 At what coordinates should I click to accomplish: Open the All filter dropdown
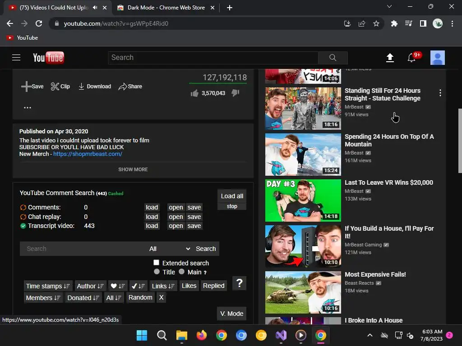point(170,249)
